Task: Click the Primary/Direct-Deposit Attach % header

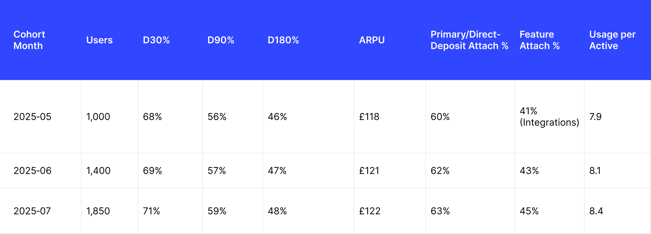Action: pyautogui.click(x=469, y=40)
